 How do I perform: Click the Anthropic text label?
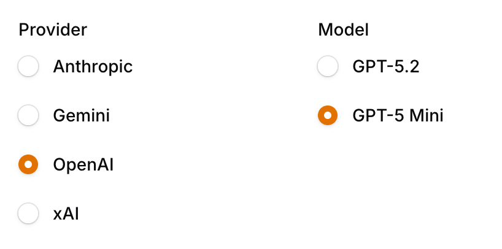point(93,66)
